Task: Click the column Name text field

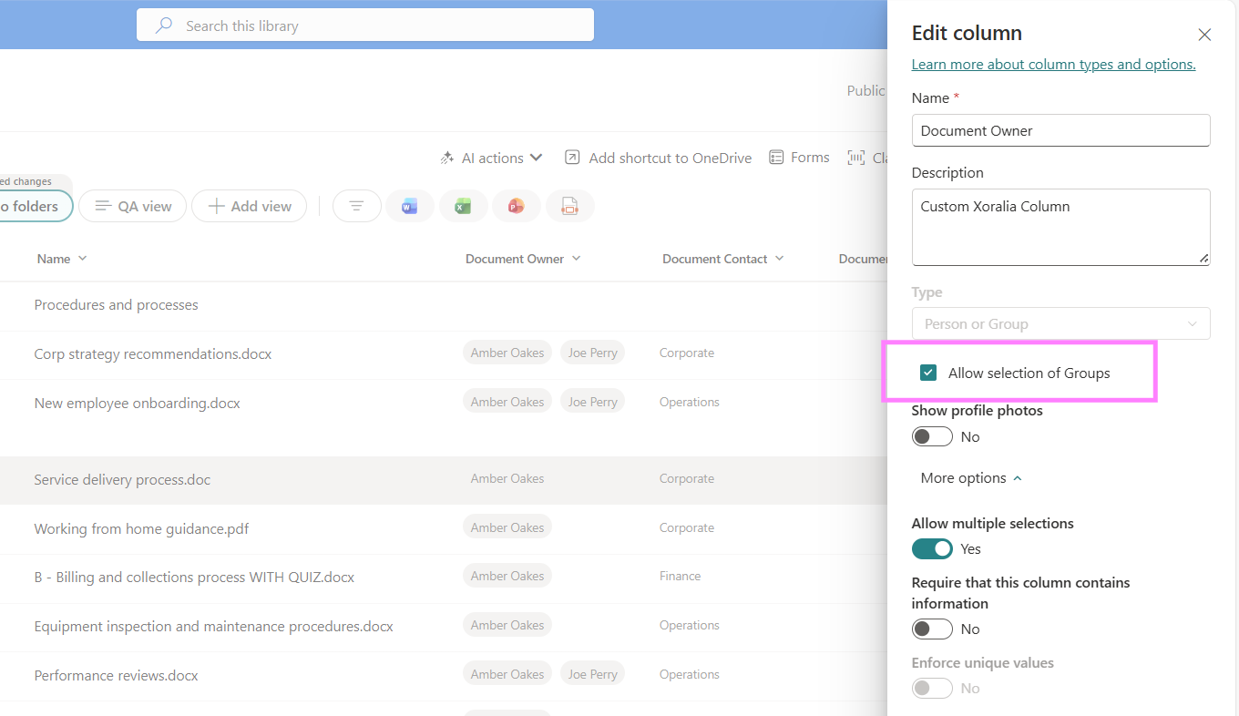Action: pyautogui.click(x=1060, y=130)
